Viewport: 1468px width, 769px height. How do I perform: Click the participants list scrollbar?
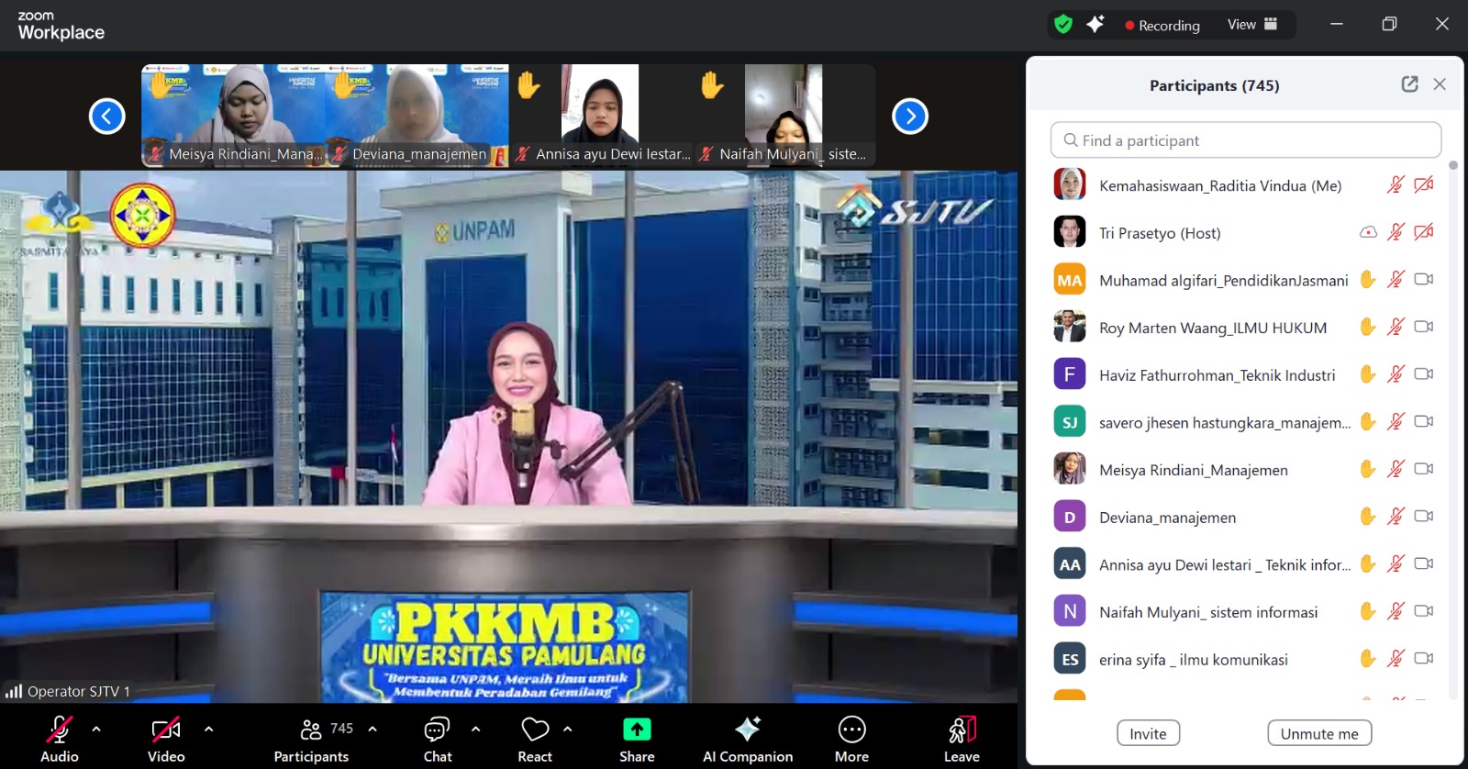point(1452,166)
